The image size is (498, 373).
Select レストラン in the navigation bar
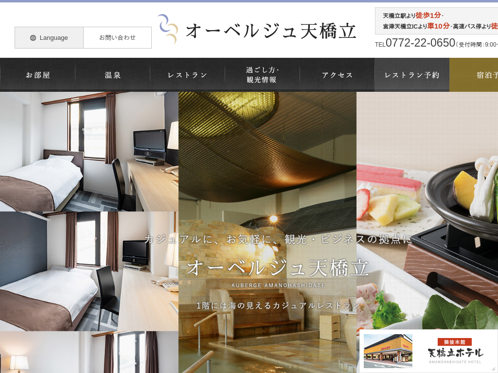tap(188, 75)
